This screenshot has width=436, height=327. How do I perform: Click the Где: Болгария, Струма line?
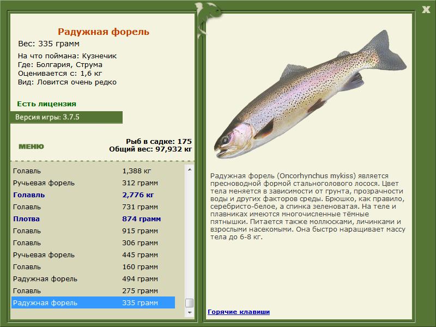coord(60,65)
